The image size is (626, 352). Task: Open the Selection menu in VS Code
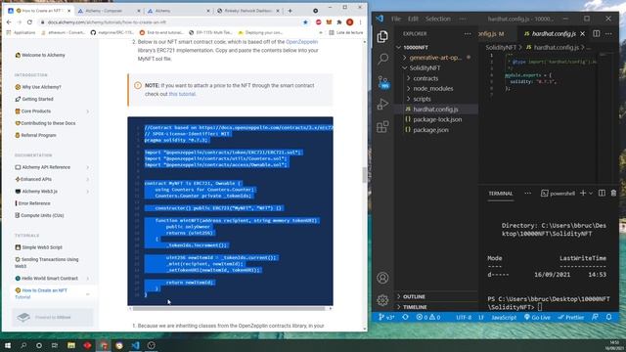pyautogui.click(x=437, y=19)
